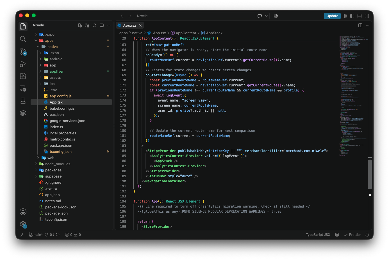Toggle the secondary side bar visibility
This screenshot has width=389, height=260.
(367, 16)
